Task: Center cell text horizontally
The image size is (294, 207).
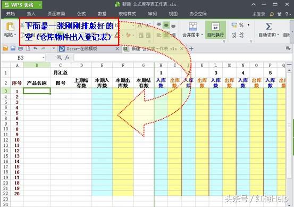Action: click(x=166, y=35)
